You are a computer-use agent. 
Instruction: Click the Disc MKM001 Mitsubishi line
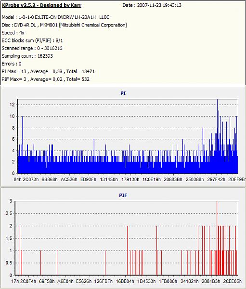coord(65,25)
